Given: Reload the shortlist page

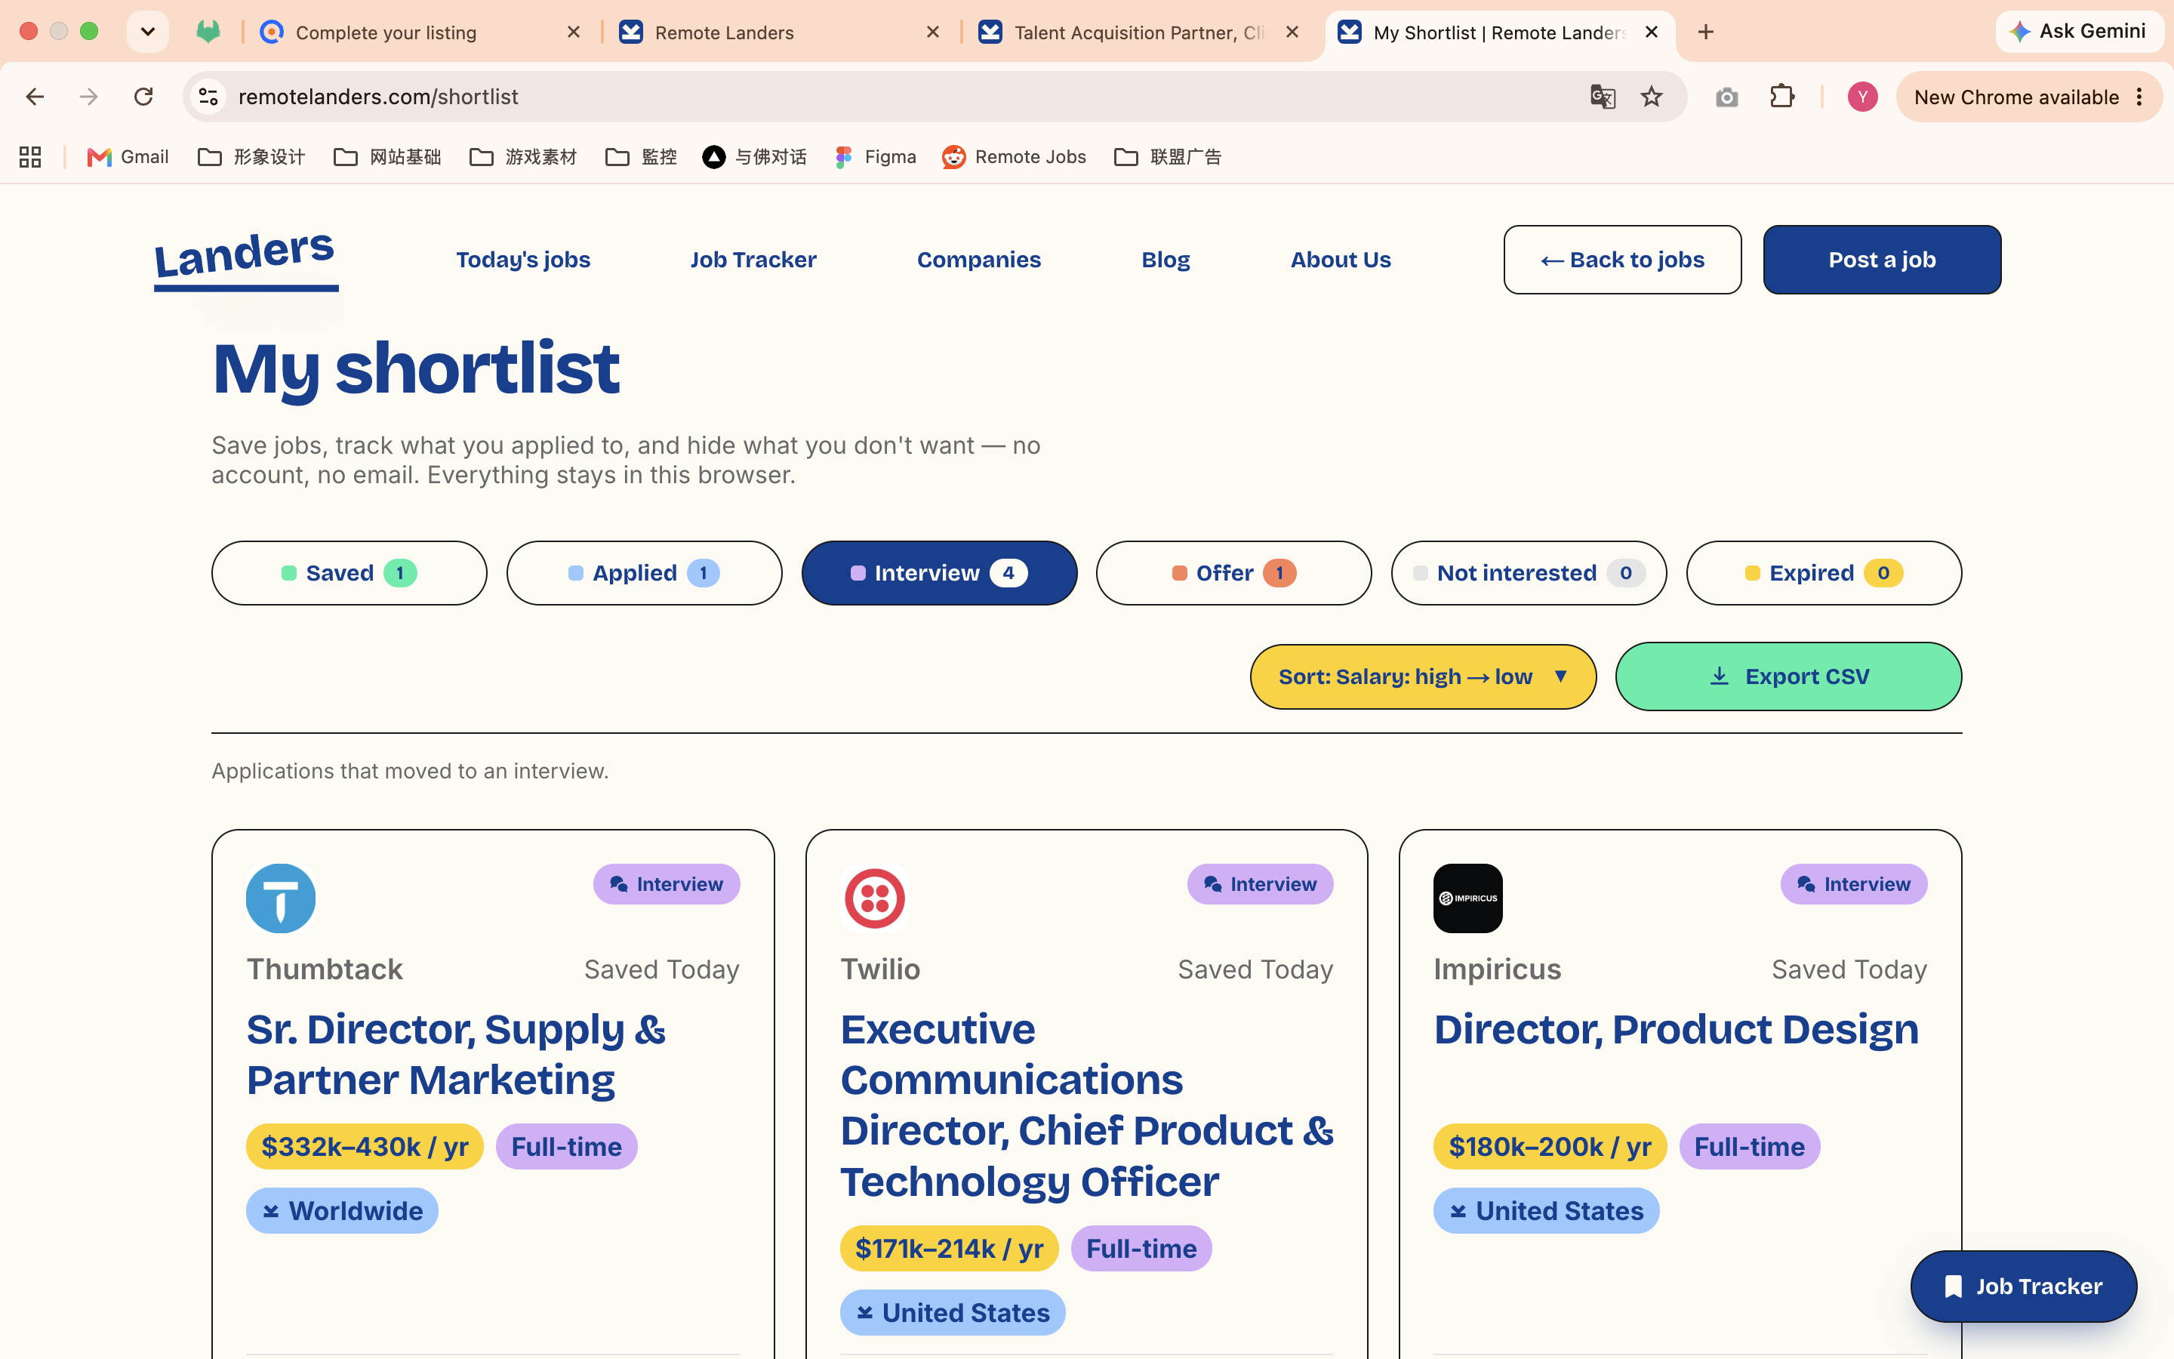Looking at the screenshot, I should pos(143,96).
